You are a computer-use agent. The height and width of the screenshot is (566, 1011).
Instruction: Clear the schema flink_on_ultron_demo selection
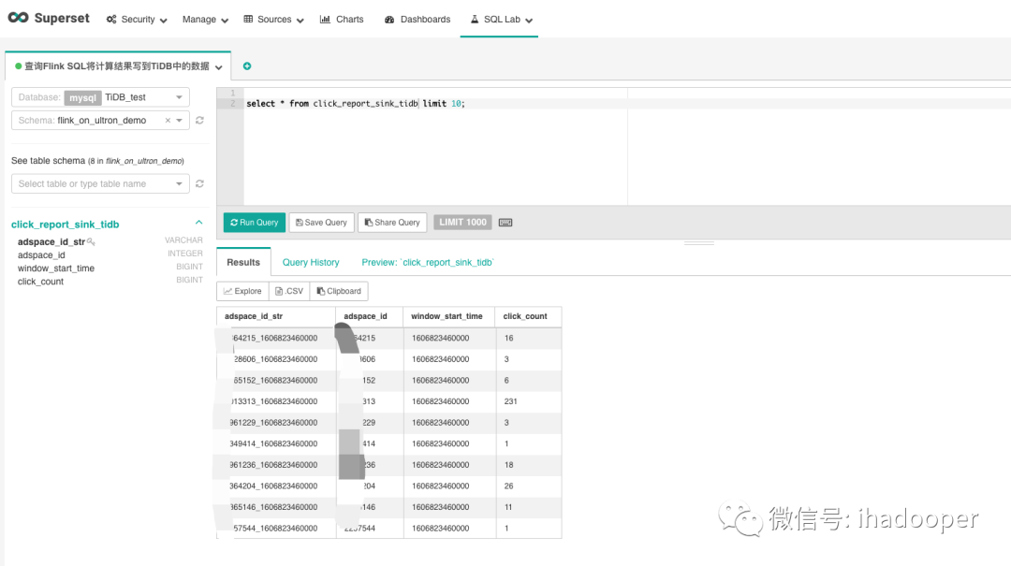pyautogui.click(x=168, y=121)
